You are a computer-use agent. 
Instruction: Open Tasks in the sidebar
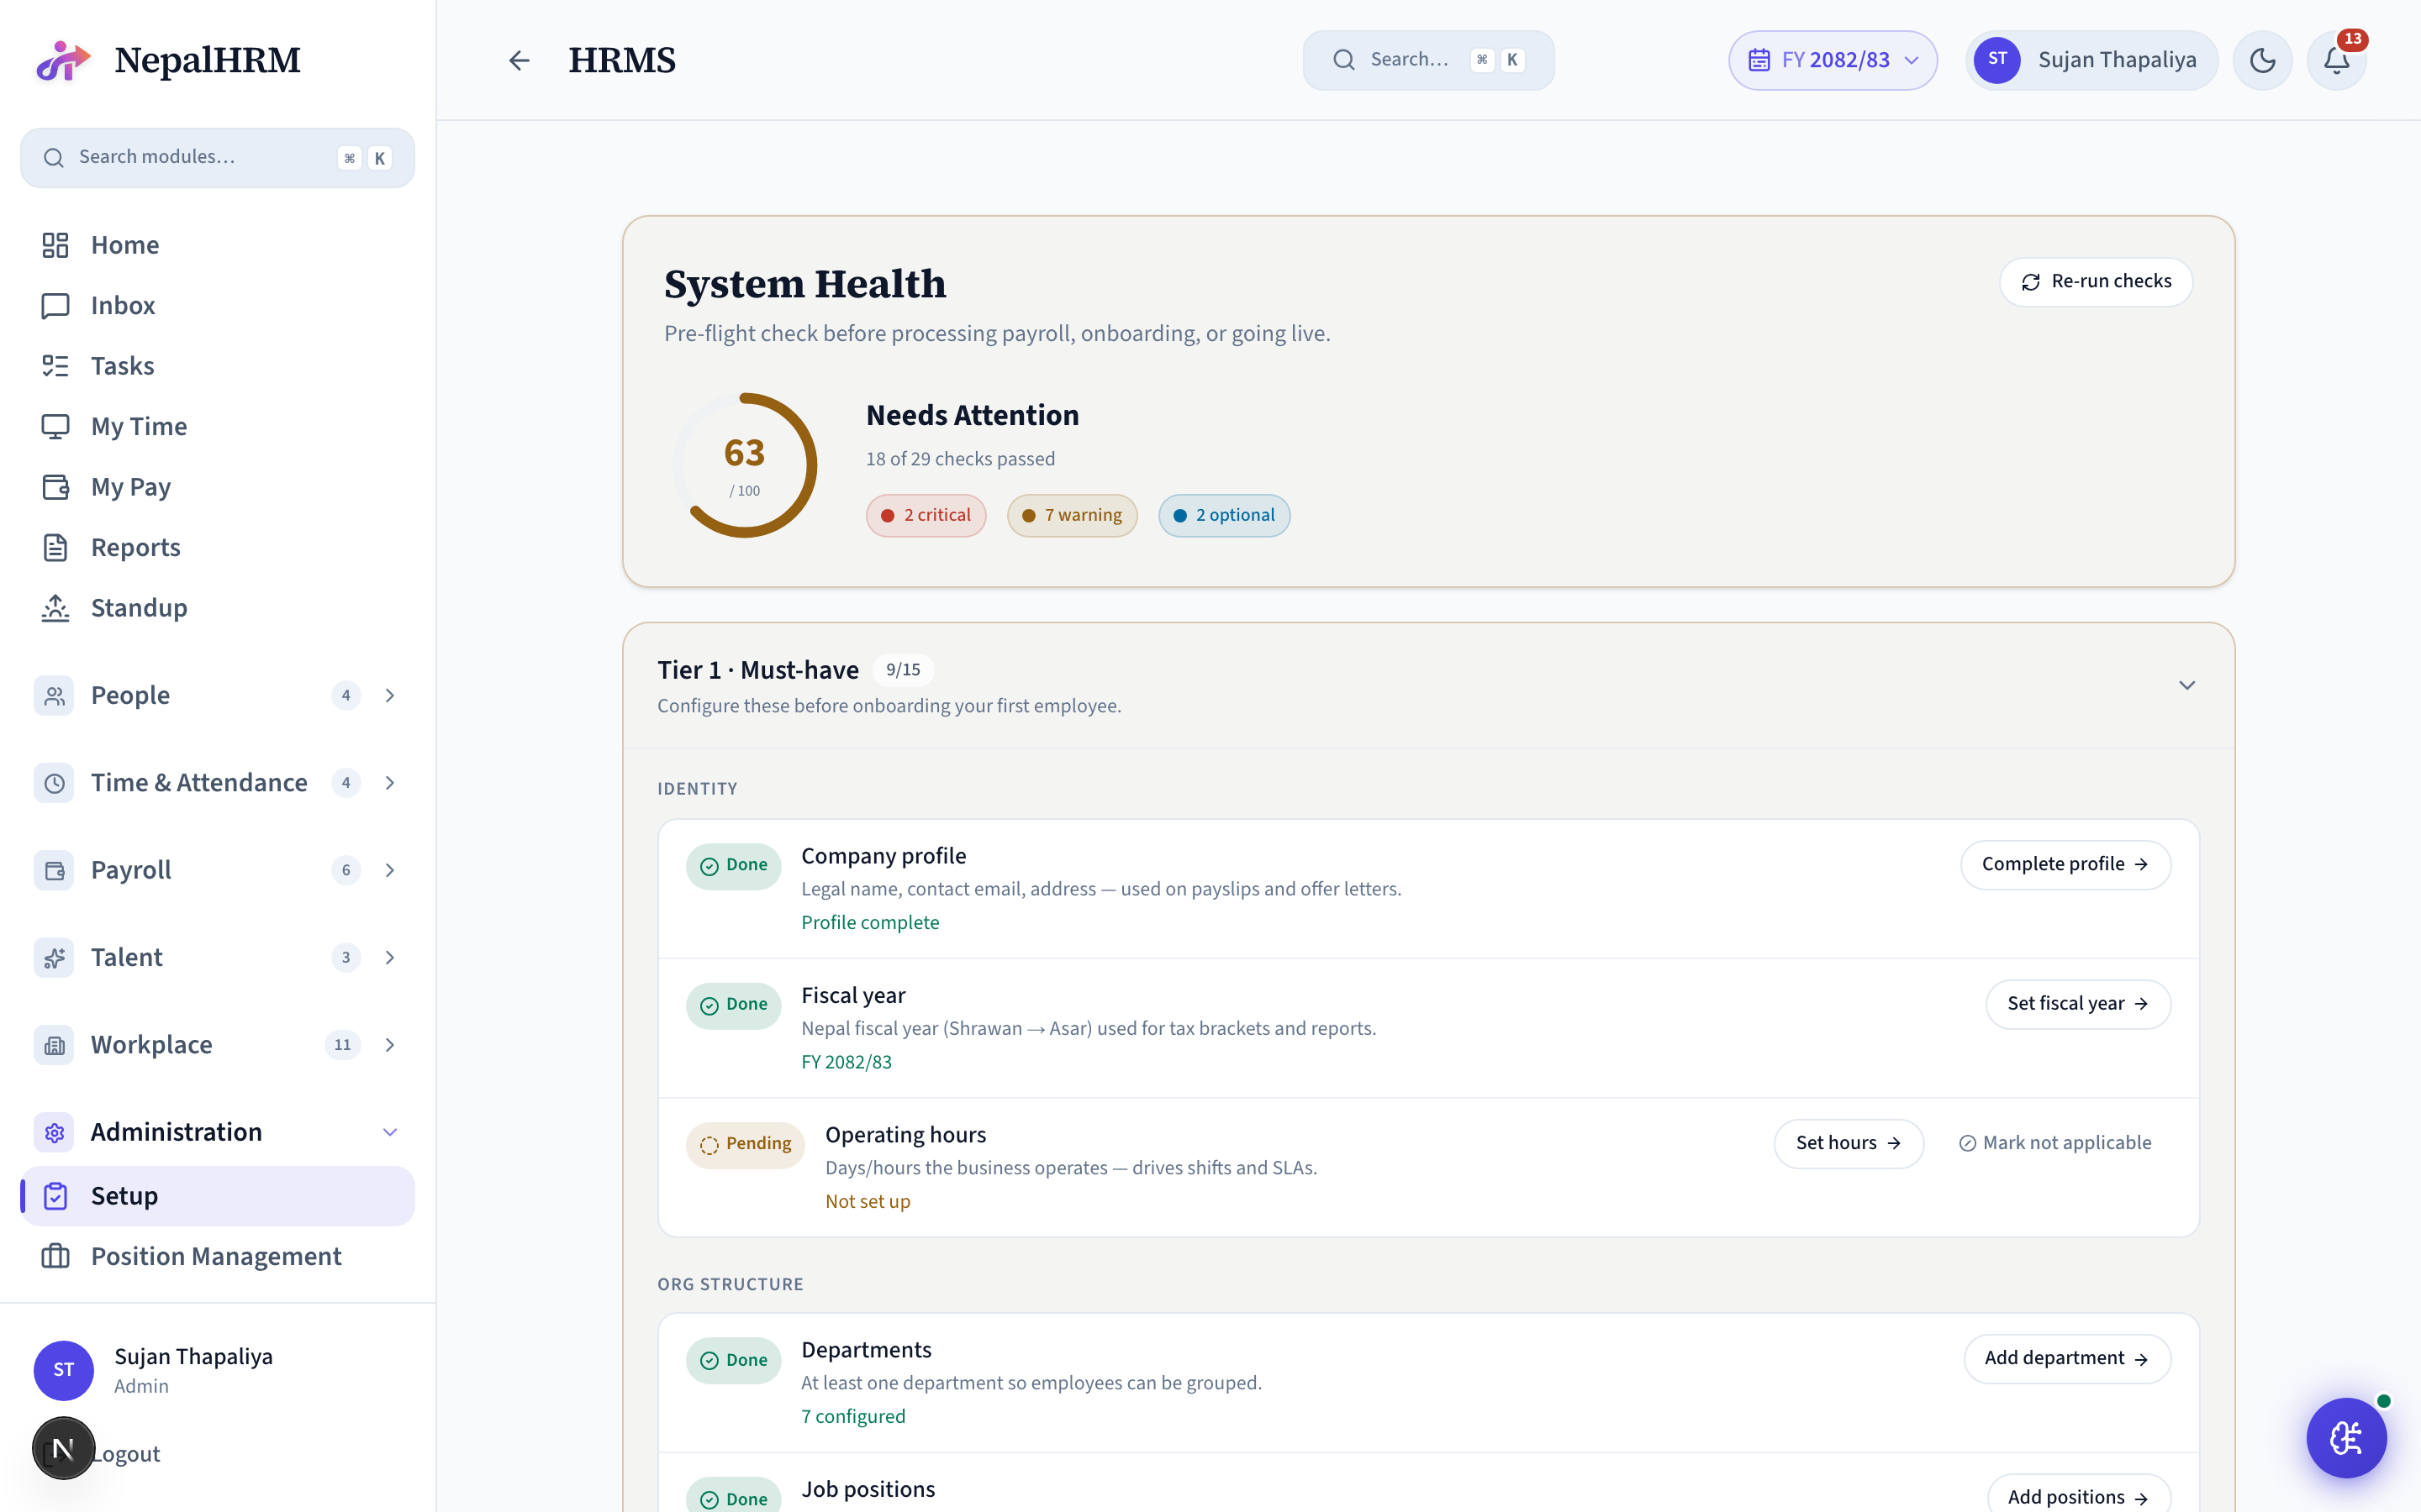[x=217, y=366]
